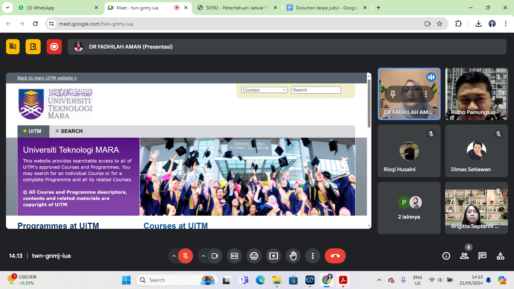
Task: Select Ridho Pamungkas video tile
Action: (x=476, y=94)
